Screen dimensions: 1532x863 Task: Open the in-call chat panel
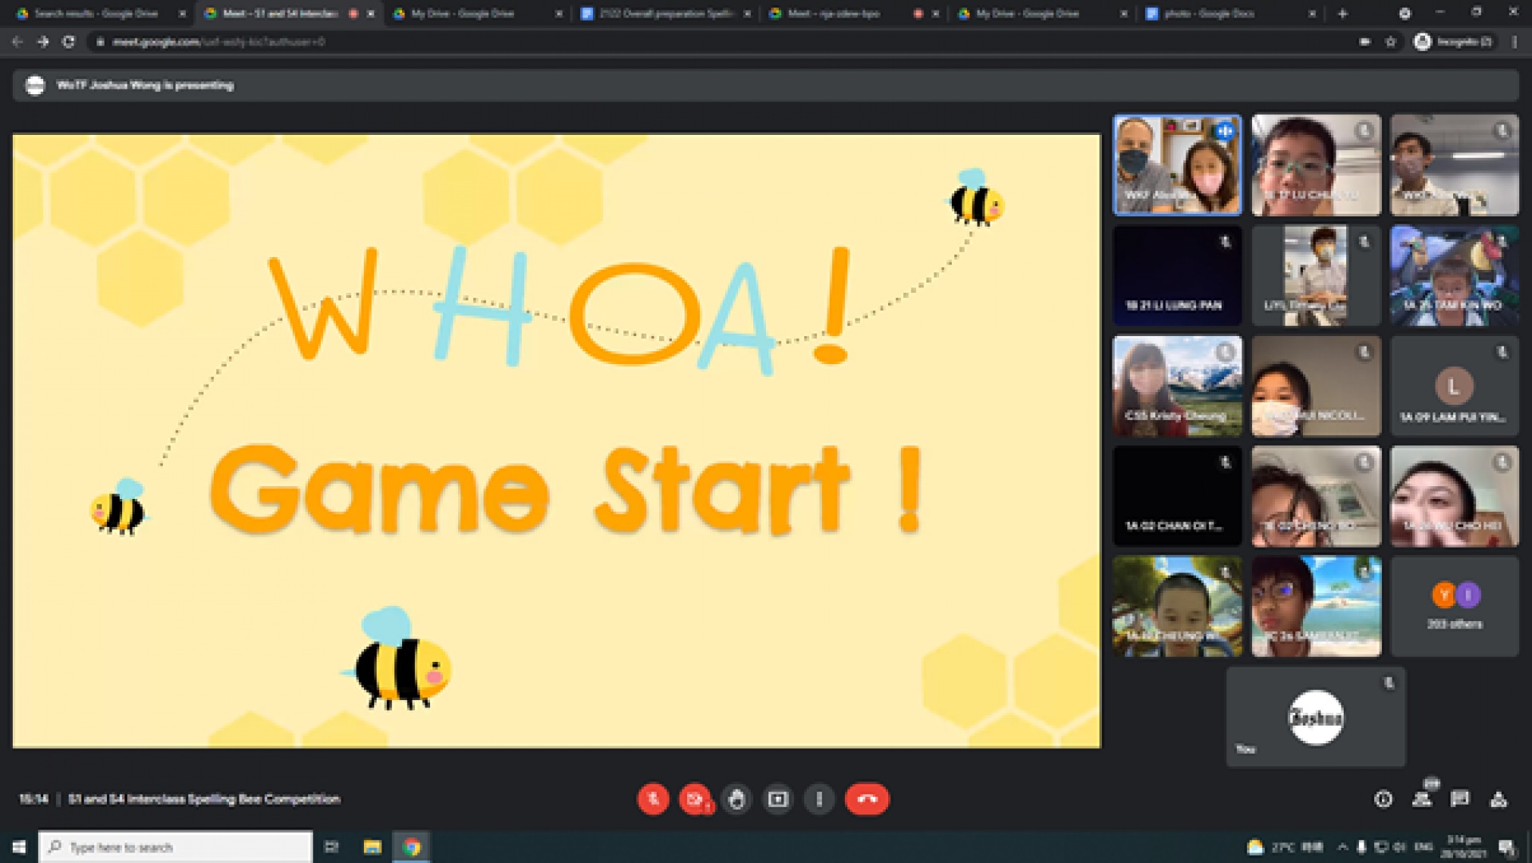pos(1460,799)
